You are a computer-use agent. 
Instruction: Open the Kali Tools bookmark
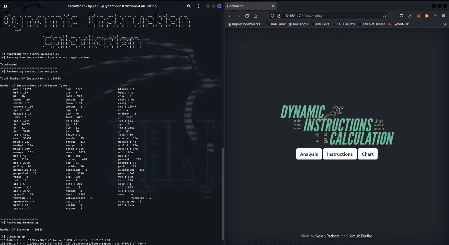click(x=298, y=24)
